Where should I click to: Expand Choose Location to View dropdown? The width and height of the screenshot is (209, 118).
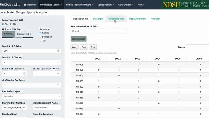pyautogui.click(x=47, y=73)
